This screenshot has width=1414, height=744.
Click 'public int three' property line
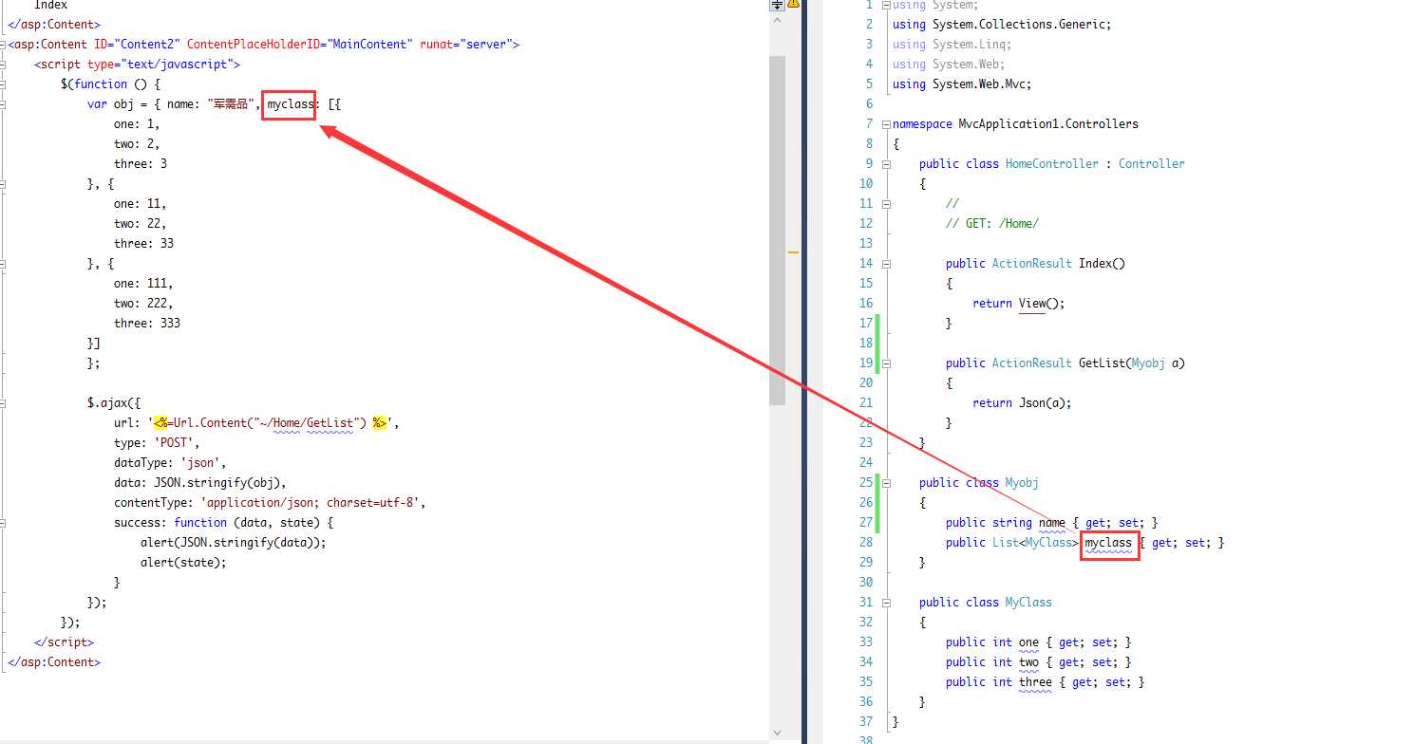1046,681
